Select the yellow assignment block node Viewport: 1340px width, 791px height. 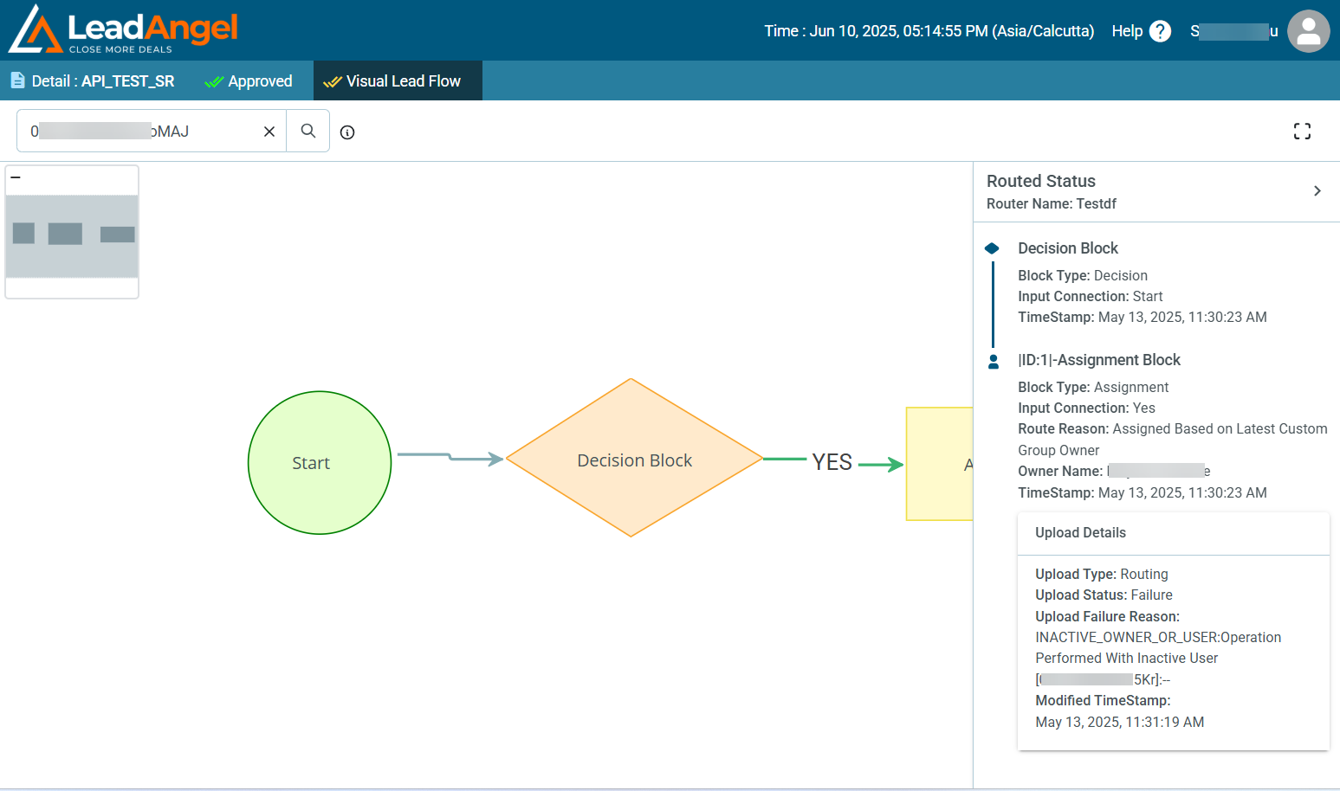(939, 464)
